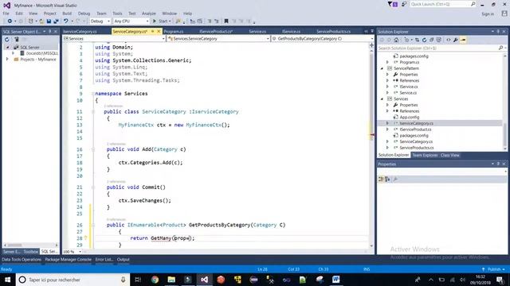This screenshot has width=510, height=286.
Task: Click the Categorized icon in Properties panel
Action: tap(381, 180)
